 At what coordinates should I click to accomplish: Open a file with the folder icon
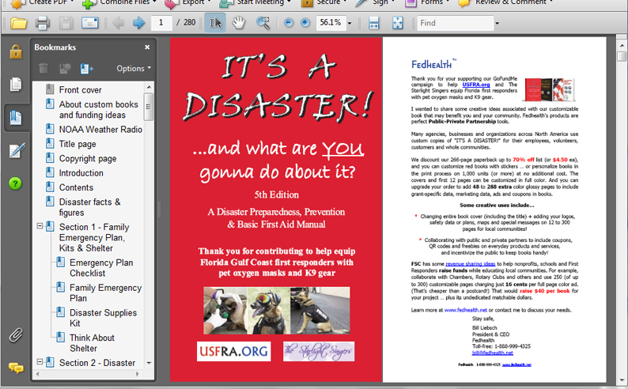tap(18, 23)
